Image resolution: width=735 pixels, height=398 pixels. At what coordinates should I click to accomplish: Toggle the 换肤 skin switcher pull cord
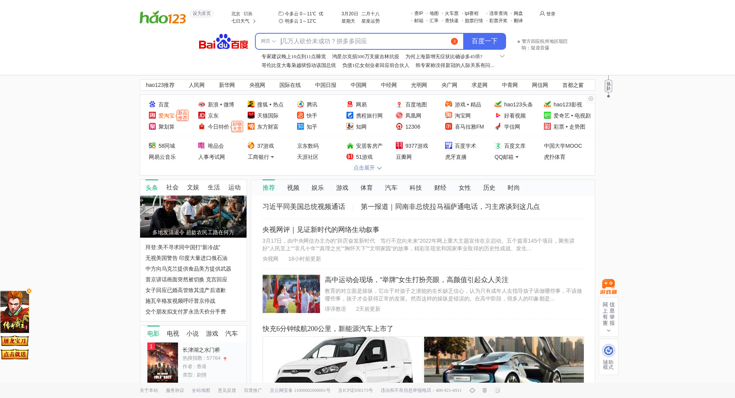pyautogui.click(x=608, y=86)
